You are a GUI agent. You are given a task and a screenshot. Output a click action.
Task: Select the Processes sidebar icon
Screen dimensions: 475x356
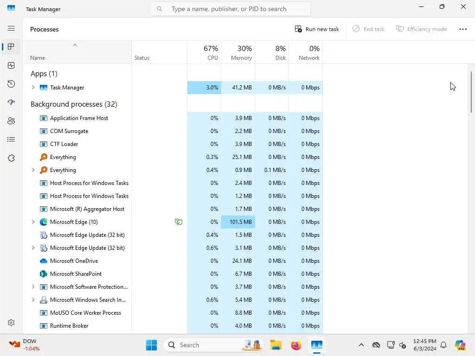[x=11, y=47]
